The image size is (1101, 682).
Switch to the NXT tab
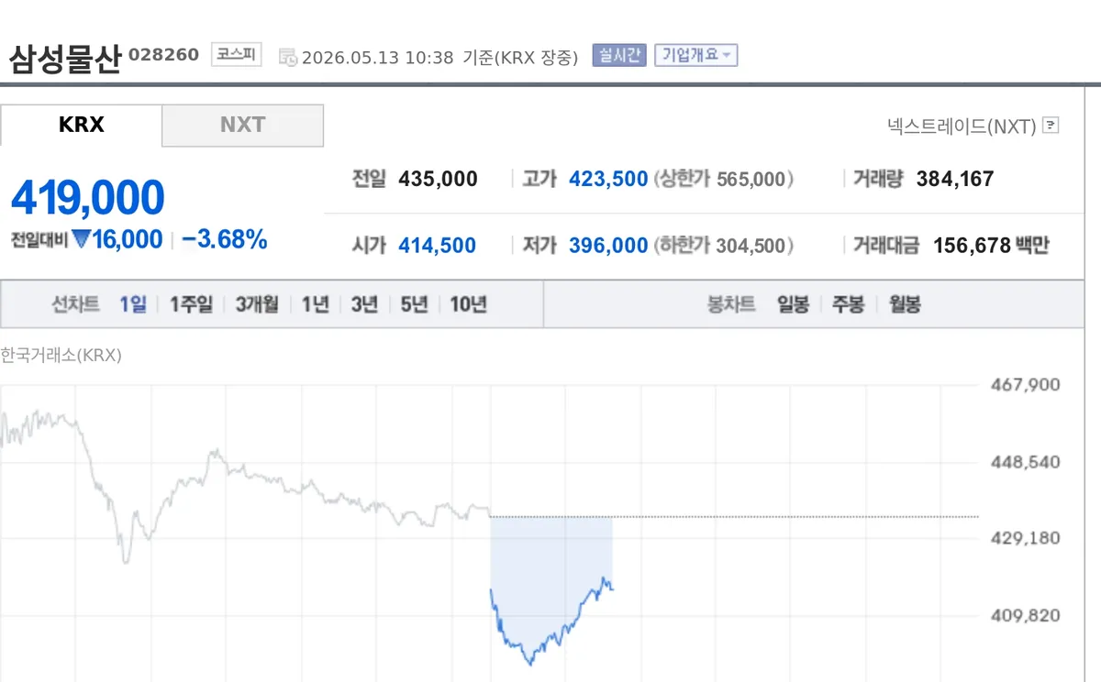point(242,125)
